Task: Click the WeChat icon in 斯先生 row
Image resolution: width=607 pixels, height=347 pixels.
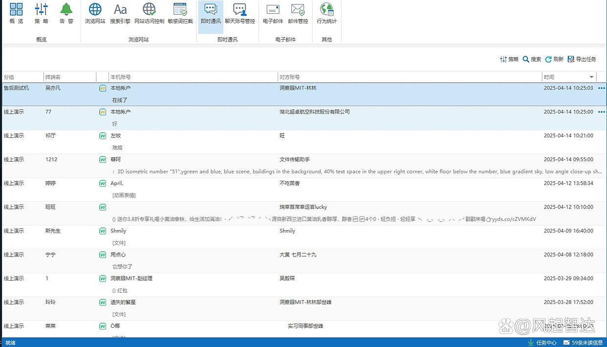Action: pyautogui.click(x=103, y=231)
